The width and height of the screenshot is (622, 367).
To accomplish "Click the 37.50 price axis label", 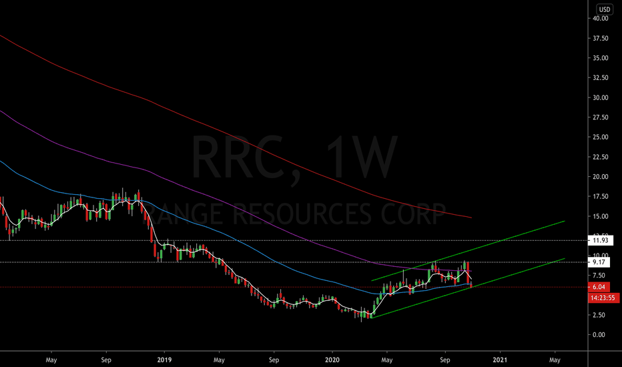I will (x=600, y=38).
